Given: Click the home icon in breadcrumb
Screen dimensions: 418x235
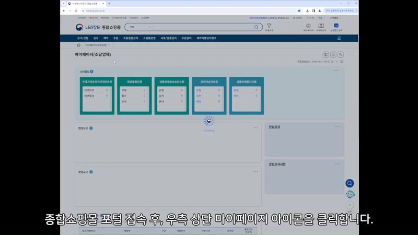Looking at the screenshot, I should click(x=79, y=45).
